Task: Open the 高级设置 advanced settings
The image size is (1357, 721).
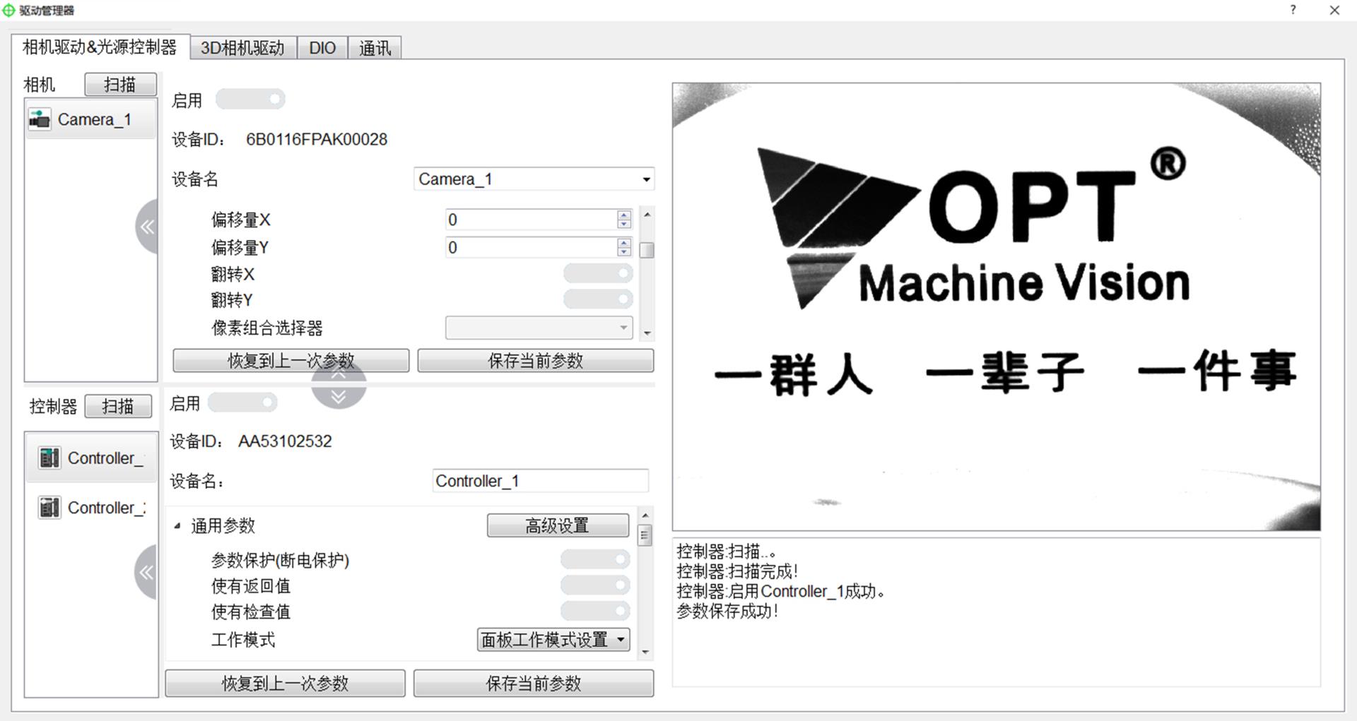Action: pyautogui.click(x=558, y=525)
